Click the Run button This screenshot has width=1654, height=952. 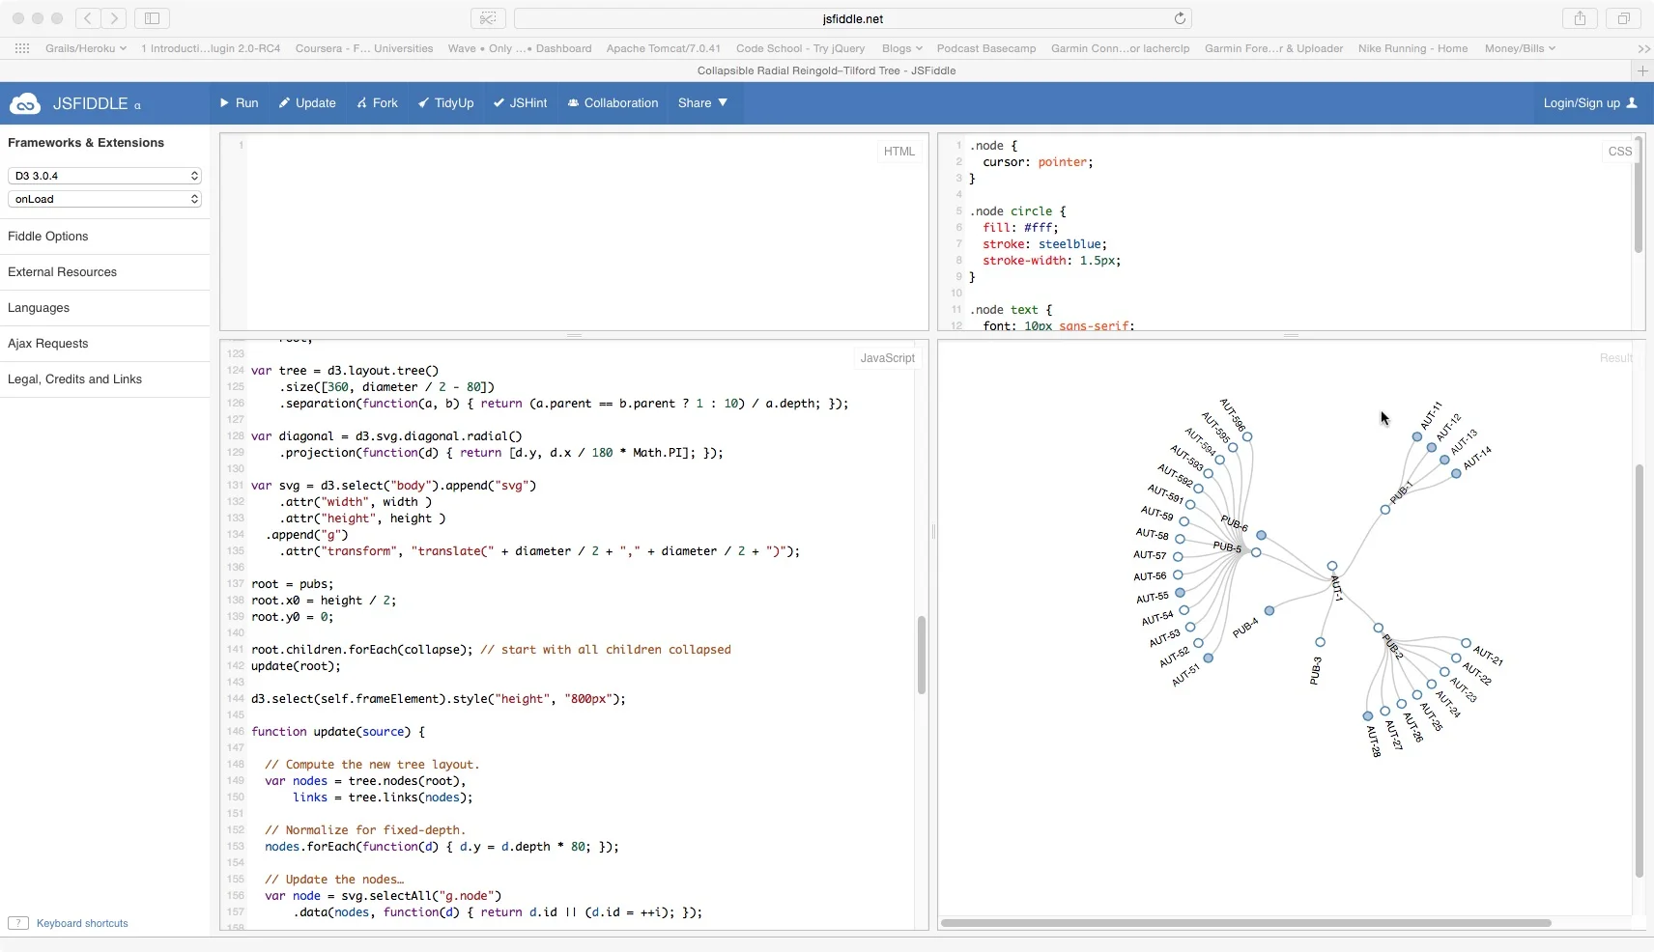coord(239,103)
